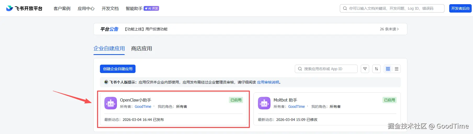Open the 智能助手 menu item

tap(134, 8)
